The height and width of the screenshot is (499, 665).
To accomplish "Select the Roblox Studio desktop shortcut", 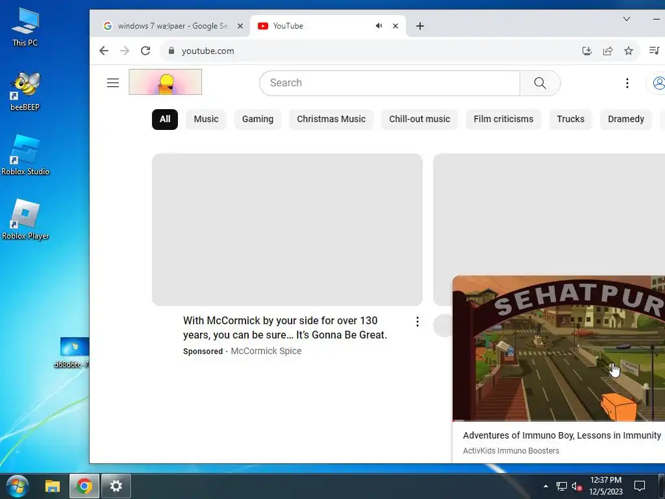I will click(x=25, y=155).
